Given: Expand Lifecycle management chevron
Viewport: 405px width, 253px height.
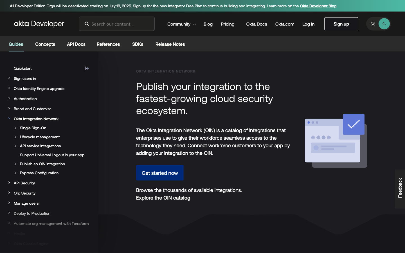Looking at the screenshot, I should coord(15,137).
